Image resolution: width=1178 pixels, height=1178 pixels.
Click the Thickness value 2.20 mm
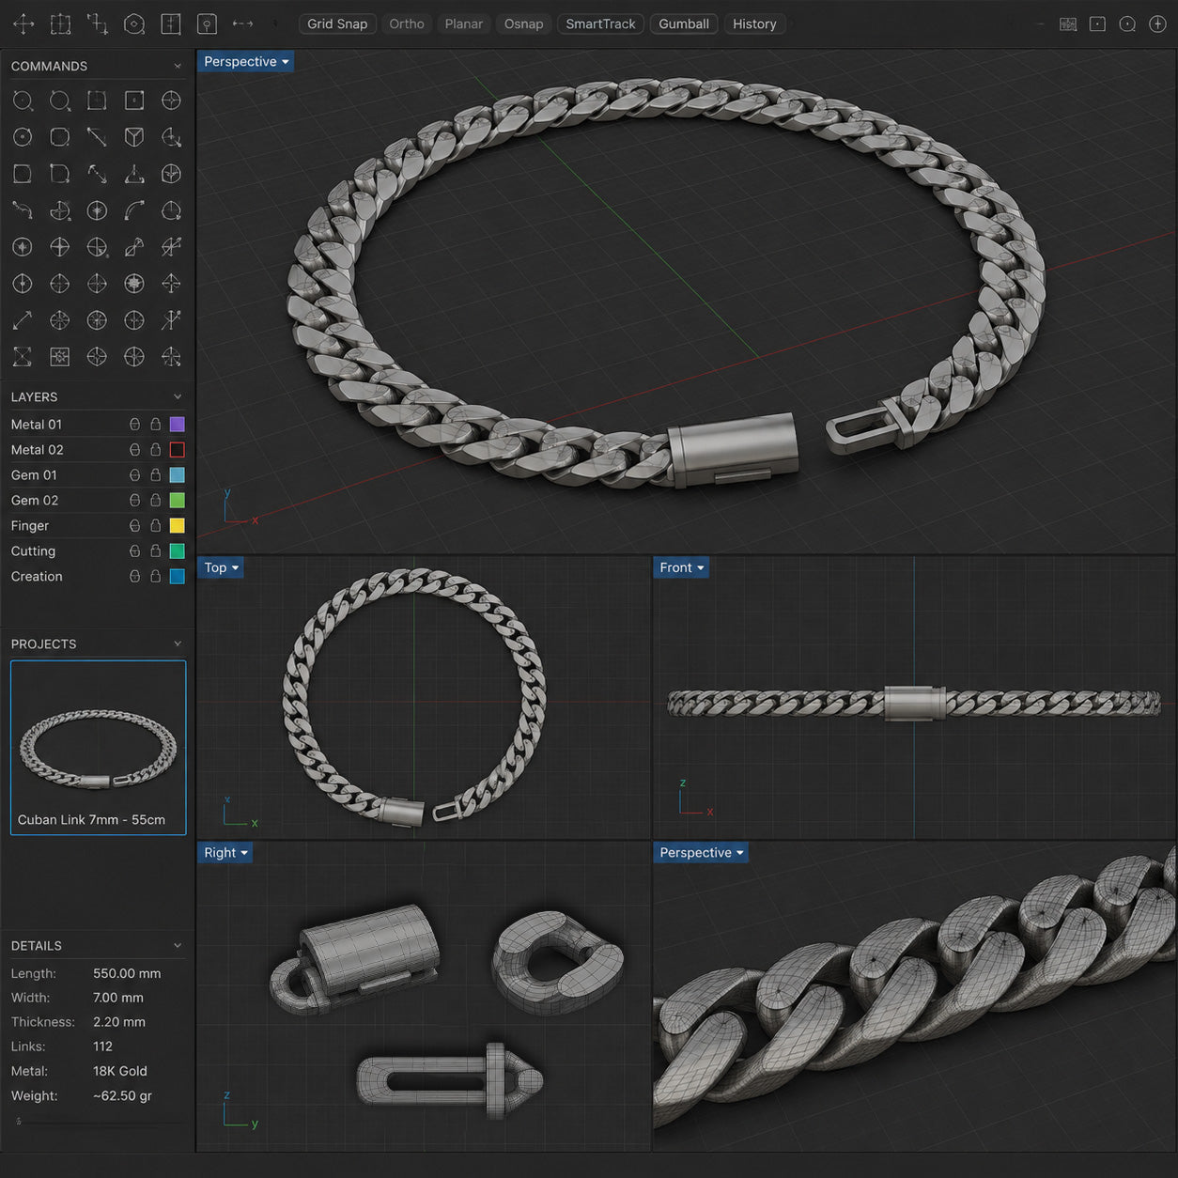click(x=119, y=1022)
